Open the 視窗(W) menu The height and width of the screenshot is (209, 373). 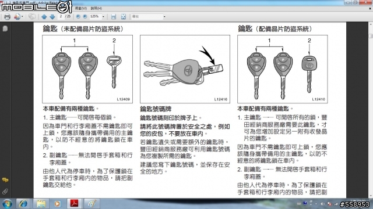pyautogui.click(x=81, y=8)
